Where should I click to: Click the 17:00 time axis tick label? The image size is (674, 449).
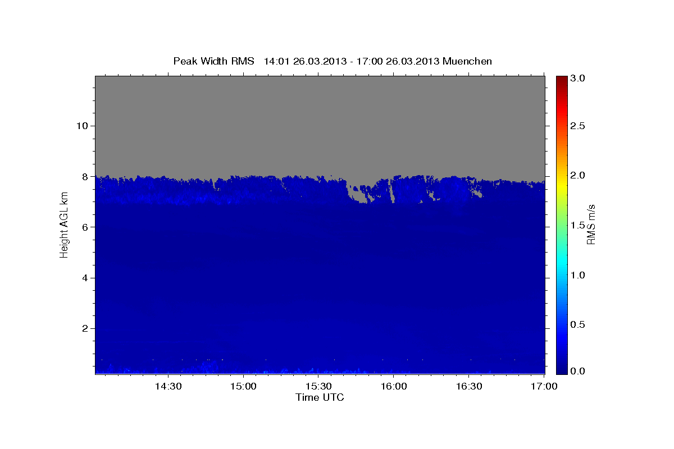click(x=543, y=387)
